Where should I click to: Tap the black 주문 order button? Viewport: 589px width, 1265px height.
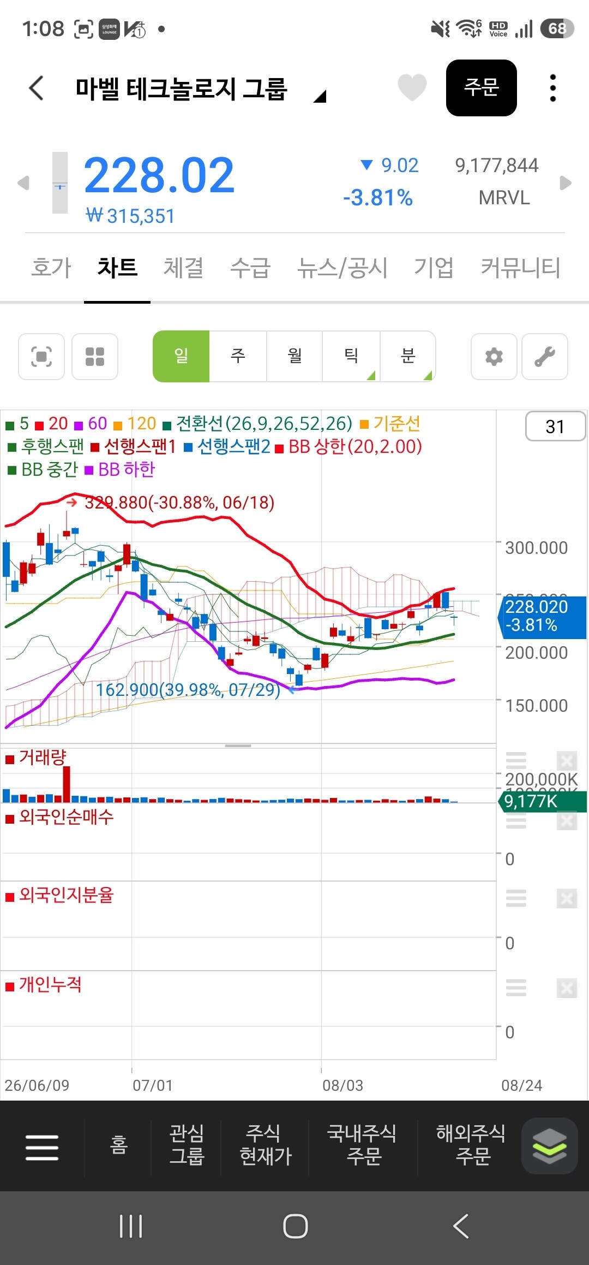point(482,87)
